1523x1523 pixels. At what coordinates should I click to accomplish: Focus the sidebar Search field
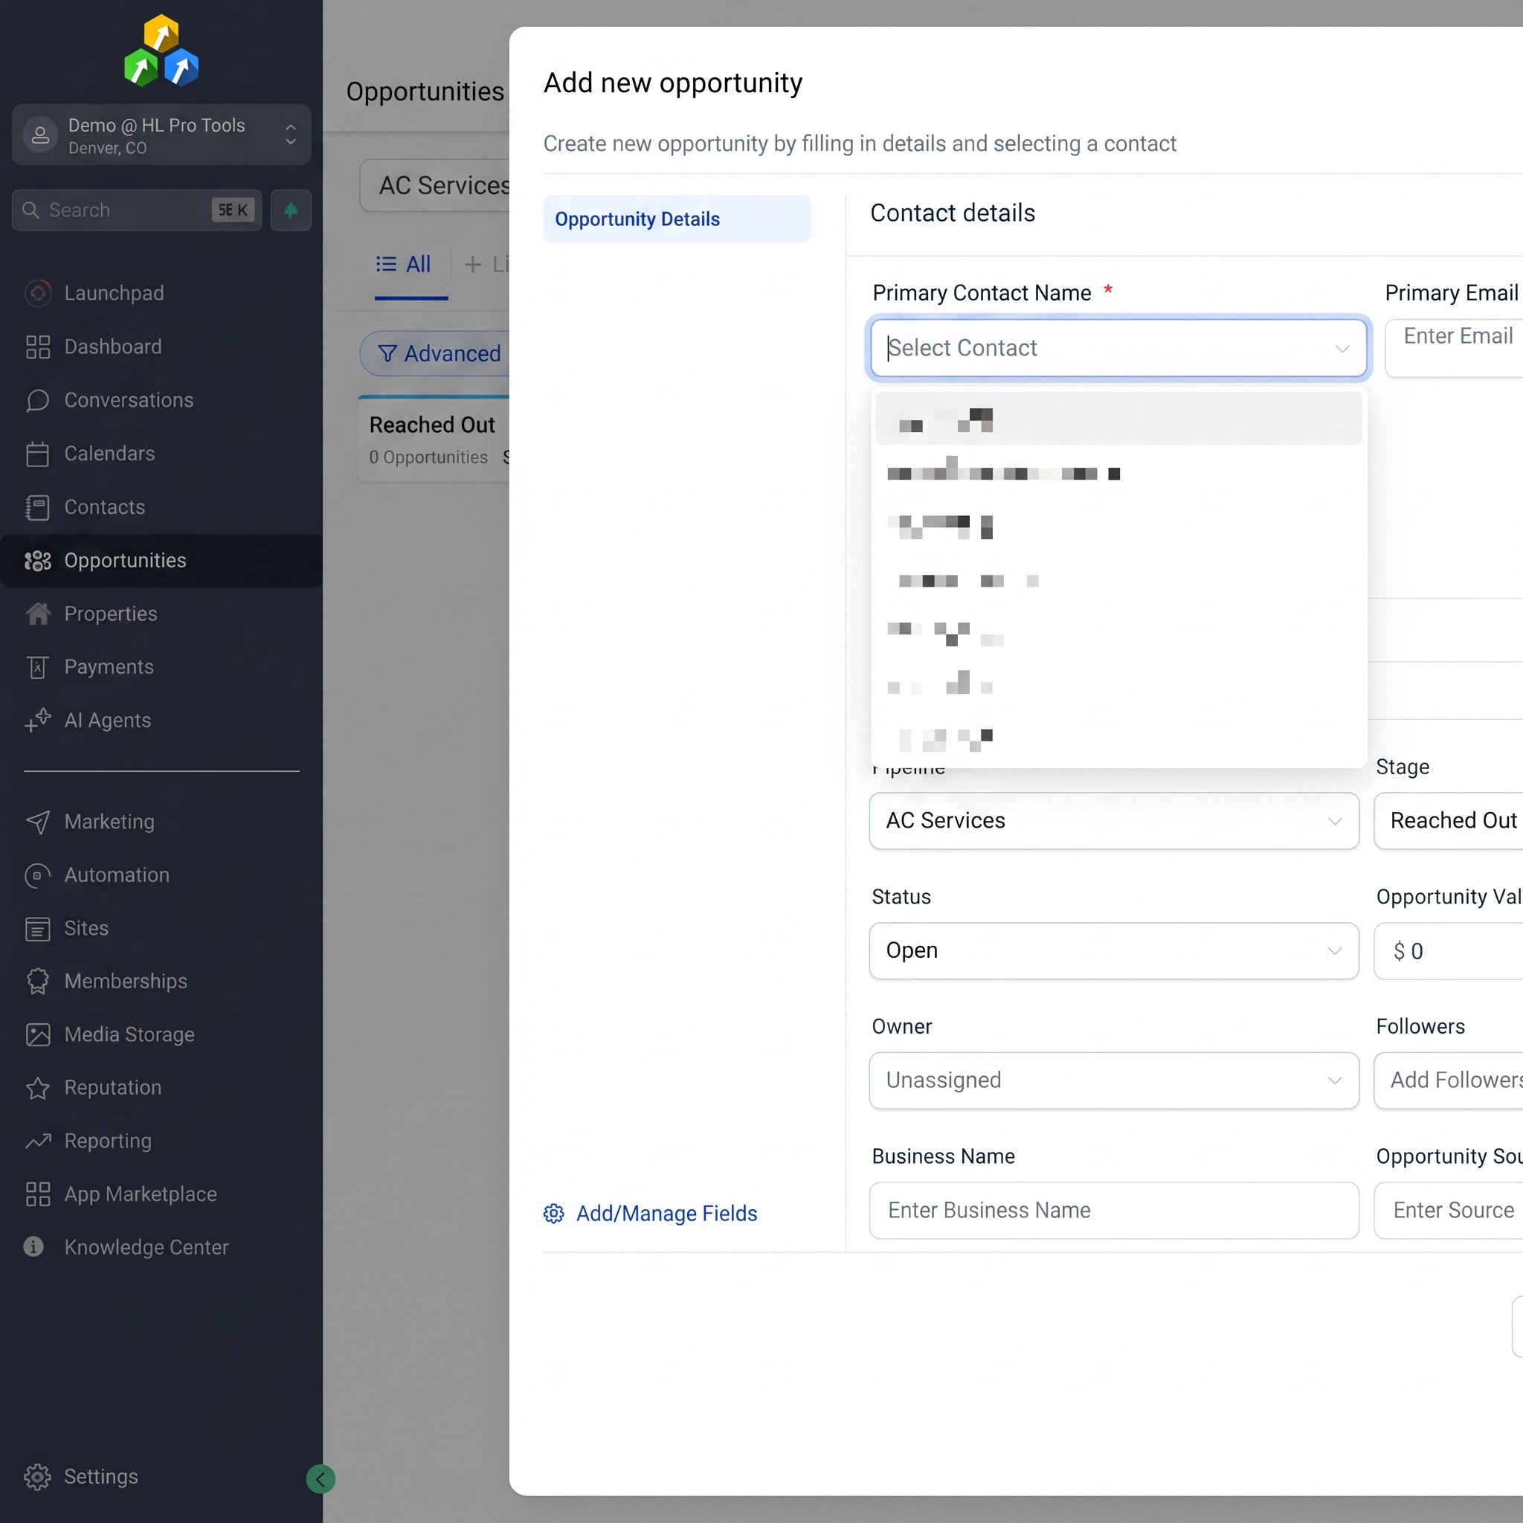point(137,210)
